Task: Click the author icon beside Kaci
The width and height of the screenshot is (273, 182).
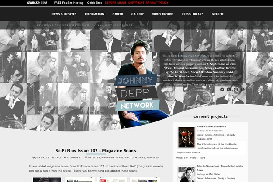Action: (53, 157)
